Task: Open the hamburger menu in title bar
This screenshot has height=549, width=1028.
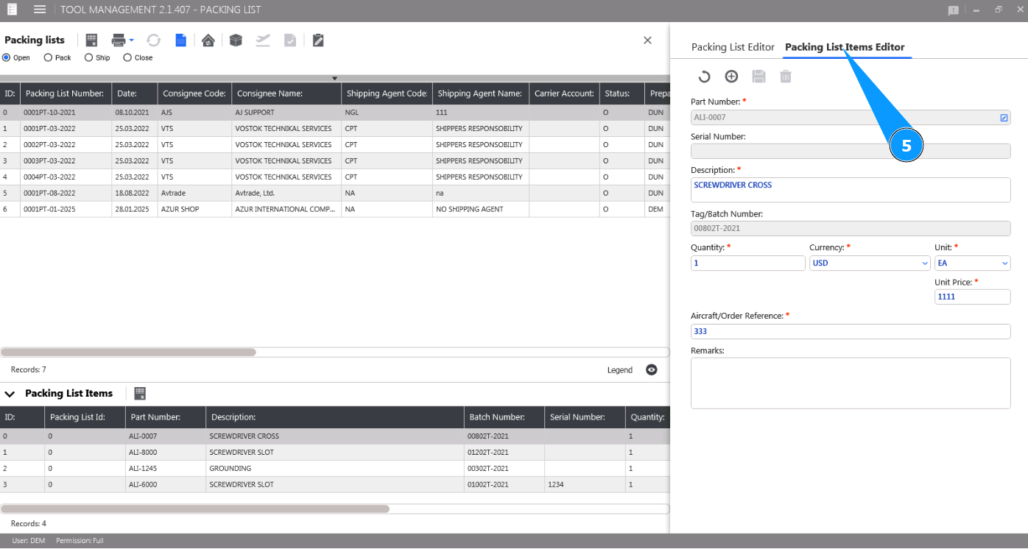Action: click(40, 10)
